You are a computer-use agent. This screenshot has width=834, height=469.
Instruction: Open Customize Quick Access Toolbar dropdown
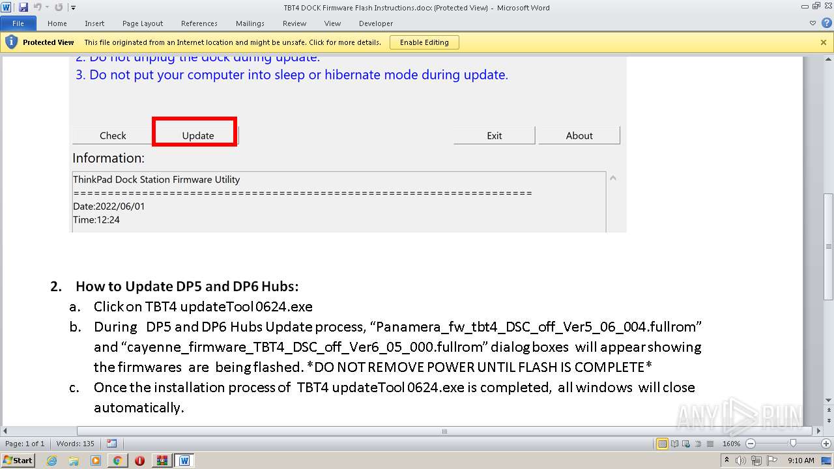(x=73, y=8)
